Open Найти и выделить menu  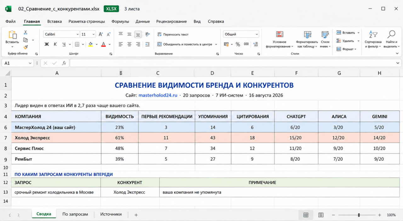pyautogui.click(x=391, y=39)
